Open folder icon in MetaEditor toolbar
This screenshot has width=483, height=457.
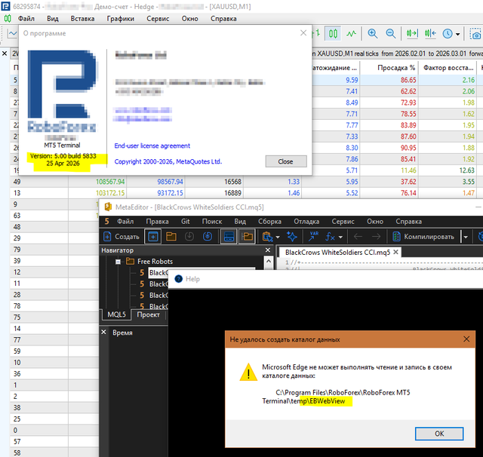pyautogui.click(x=171, y=236)
